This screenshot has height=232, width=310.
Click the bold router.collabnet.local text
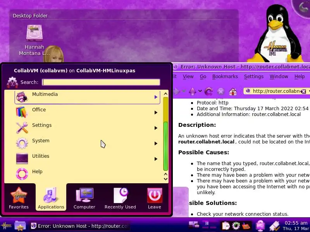coord(206,142)
